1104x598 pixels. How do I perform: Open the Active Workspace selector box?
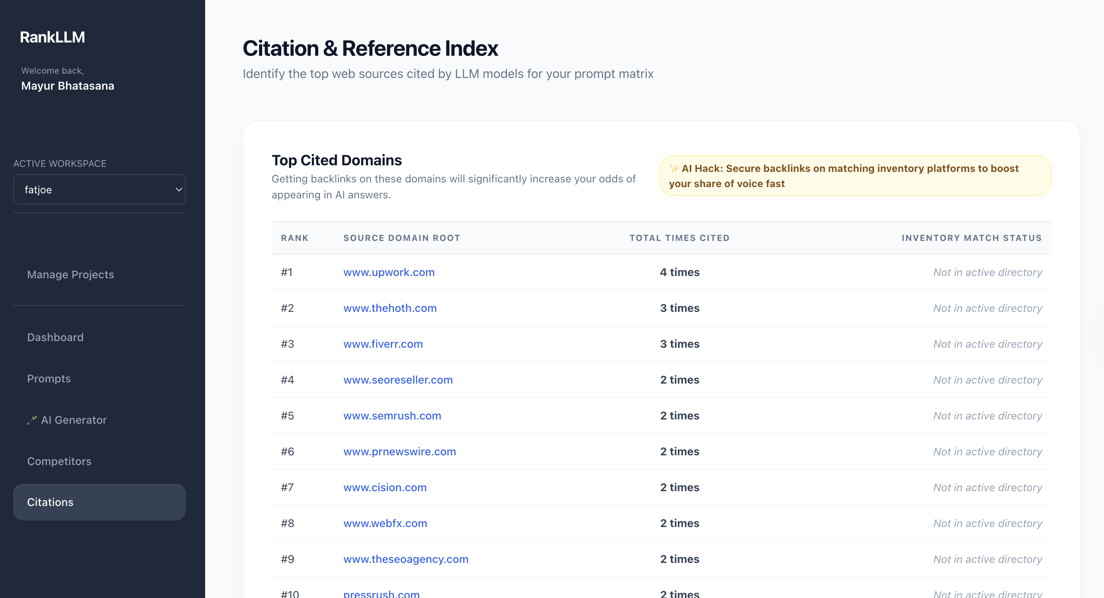(99, 189)
